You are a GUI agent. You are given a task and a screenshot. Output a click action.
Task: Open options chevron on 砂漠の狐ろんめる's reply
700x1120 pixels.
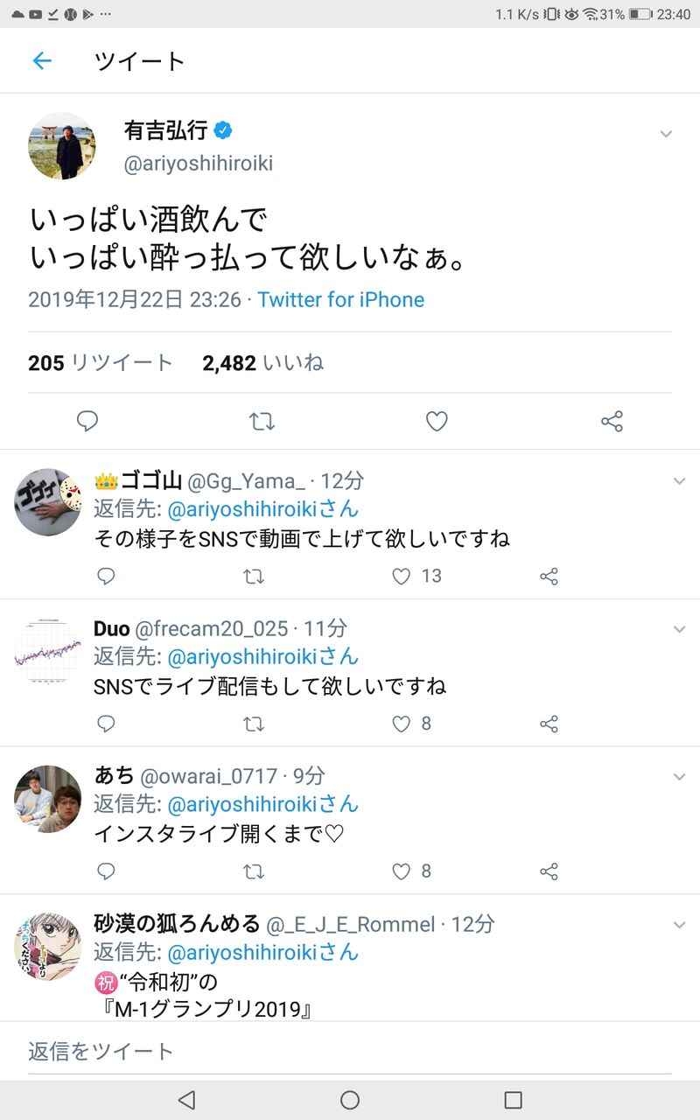click(x=679, y=925)
